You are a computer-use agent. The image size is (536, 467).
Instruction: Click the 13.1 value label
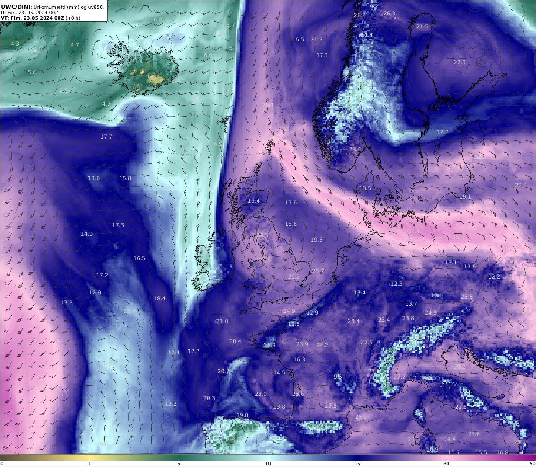(x=451, y=262)
